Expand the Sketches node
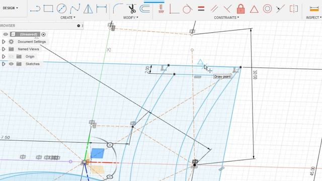 4,64
